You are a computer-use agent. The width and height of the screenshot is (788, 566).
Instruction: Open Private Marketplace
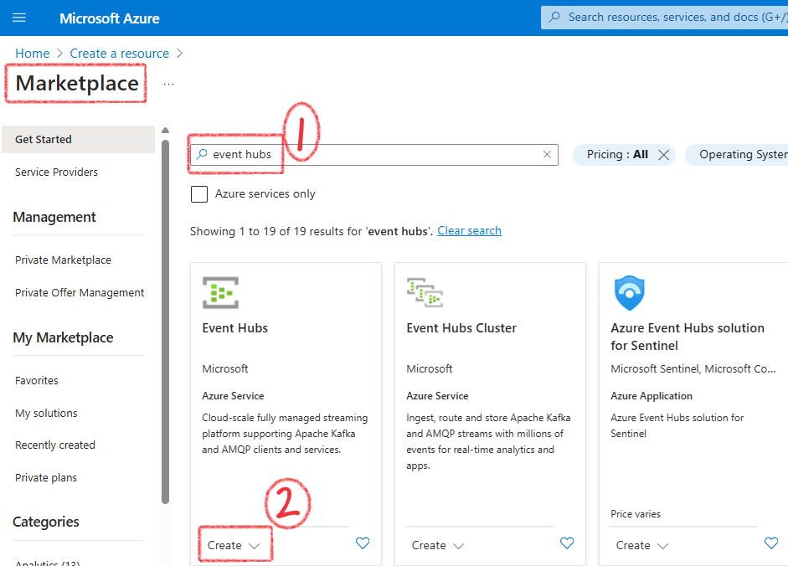click(63, 260)
